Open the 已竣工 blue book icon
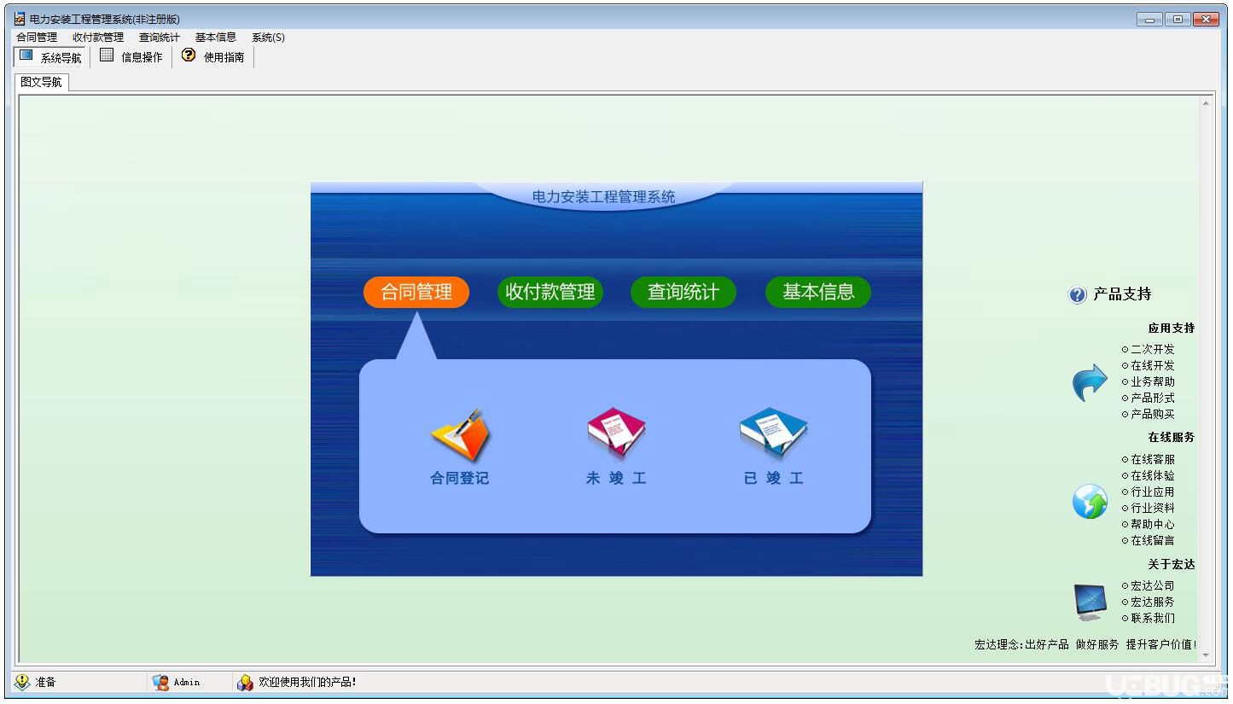The image size is (1233, 704). point(773,433)
